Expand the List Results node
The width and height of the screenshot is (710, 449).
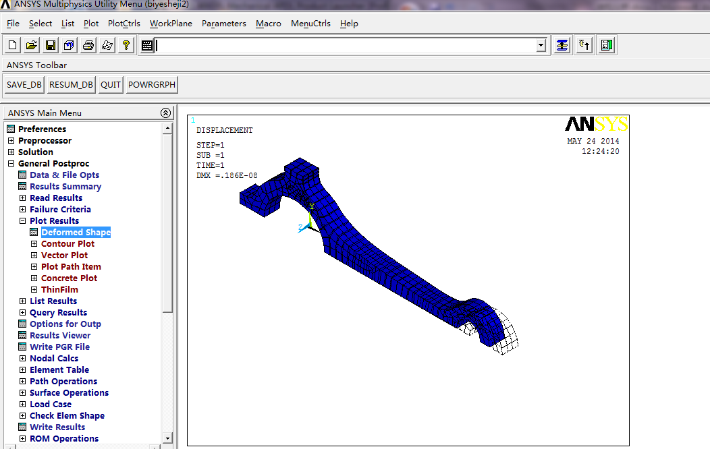click(22, 301)
